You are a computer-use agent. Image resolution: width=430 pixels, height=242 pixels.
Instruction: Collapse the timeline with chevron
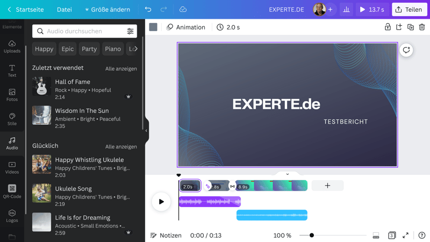pos(288,174)
